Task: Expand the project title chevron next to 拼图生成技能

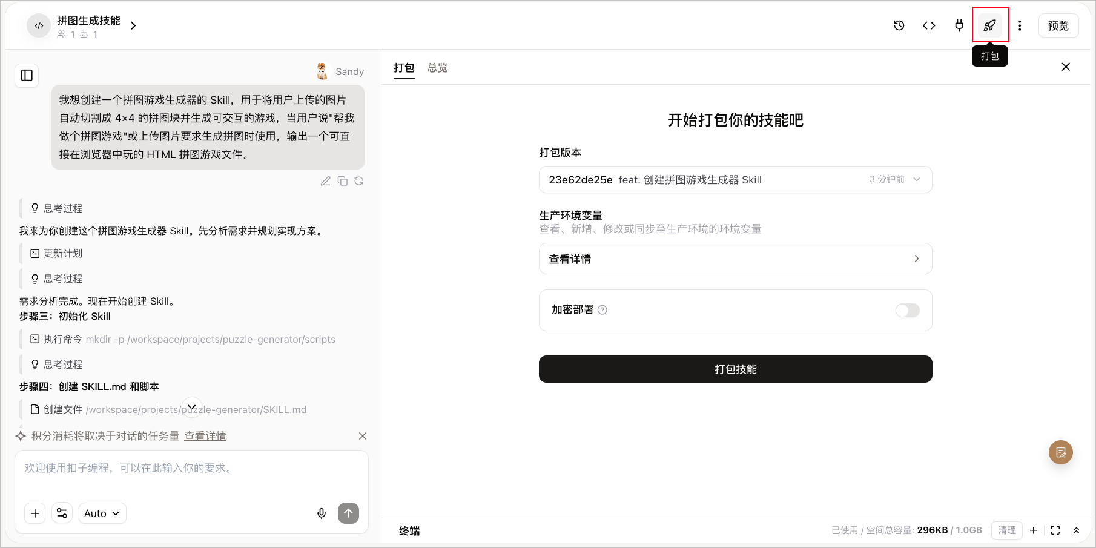Action: 133,26
